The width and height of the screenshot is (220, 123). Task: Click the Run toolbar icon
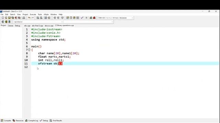pos(71,18)
